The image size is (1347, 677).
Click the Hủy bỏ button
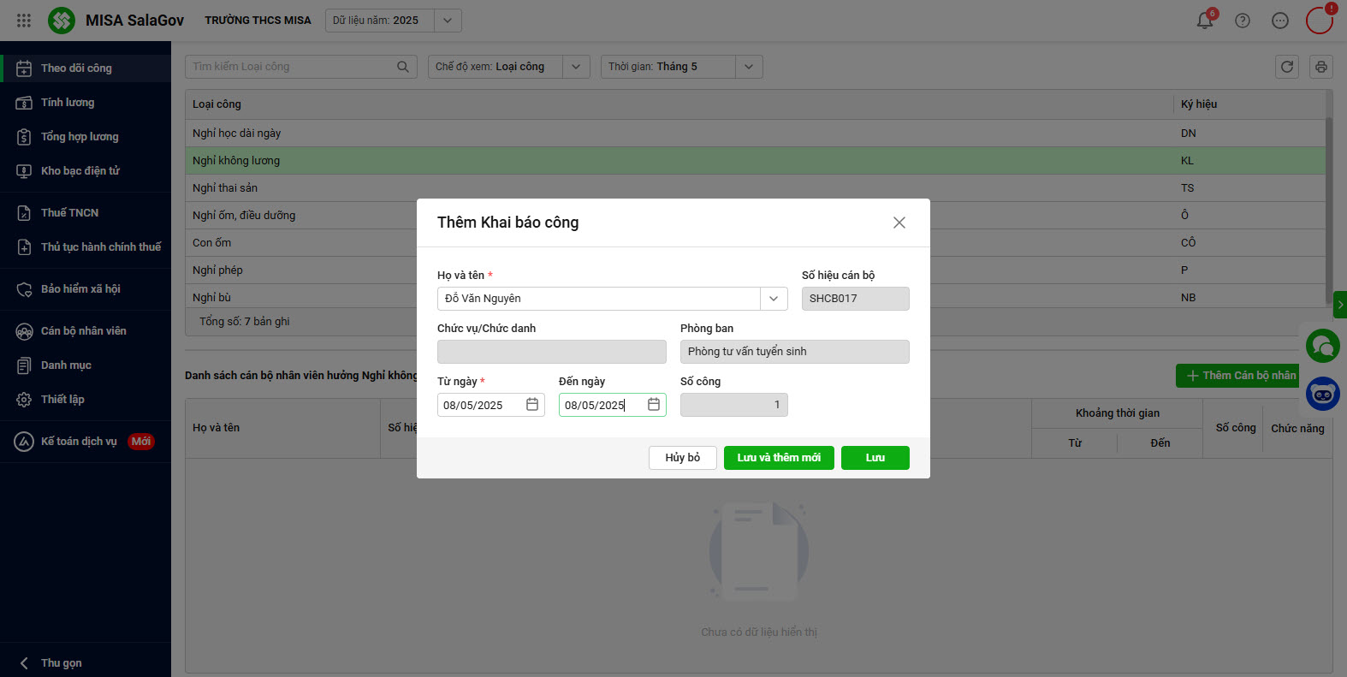click(x=683, y=458)
